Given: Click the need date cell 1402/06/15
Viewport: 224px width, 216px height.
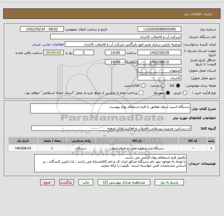Looking at the screenshot, I should click(x=23, y=148).
